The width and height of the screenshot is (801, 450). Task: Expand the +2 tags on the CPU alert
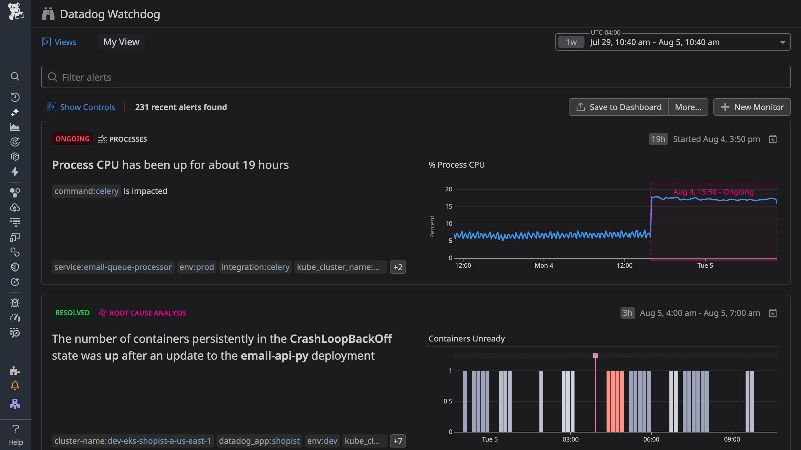coord(398,267)
